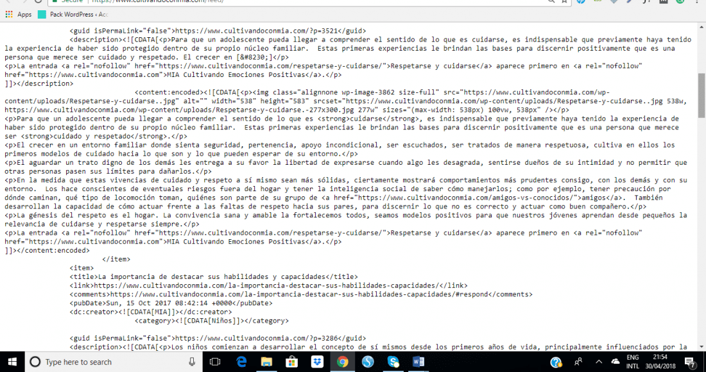
Task: Open the blue circular app next to Chrome
Action: (x=368, y=362)
